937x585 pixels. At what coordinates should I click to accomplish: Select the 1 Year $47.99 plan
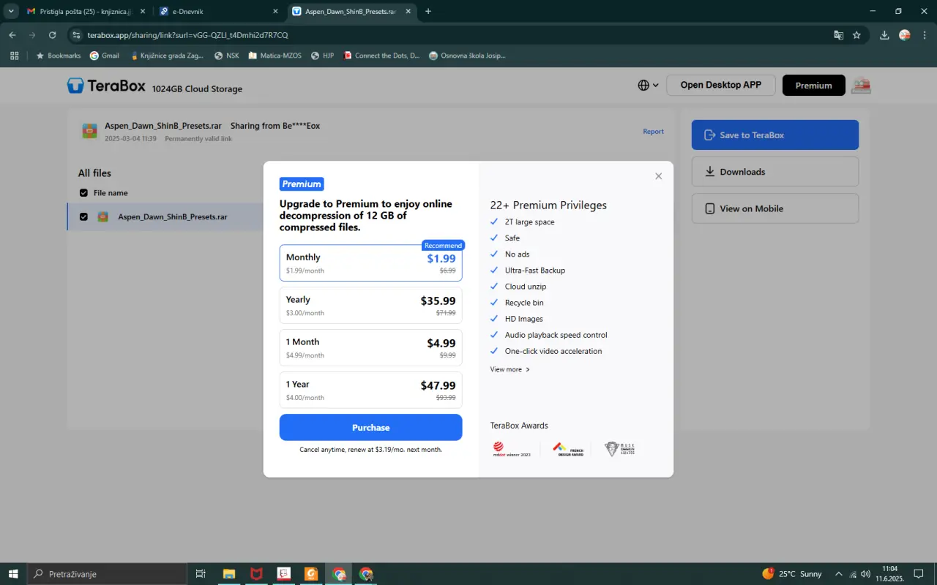click(370, 390)
